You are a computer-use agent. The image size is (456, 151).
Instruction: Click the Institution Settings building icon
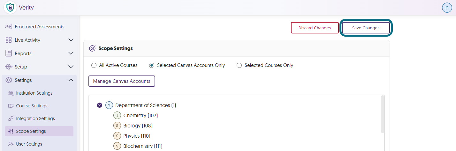click(x=11, y=93)
